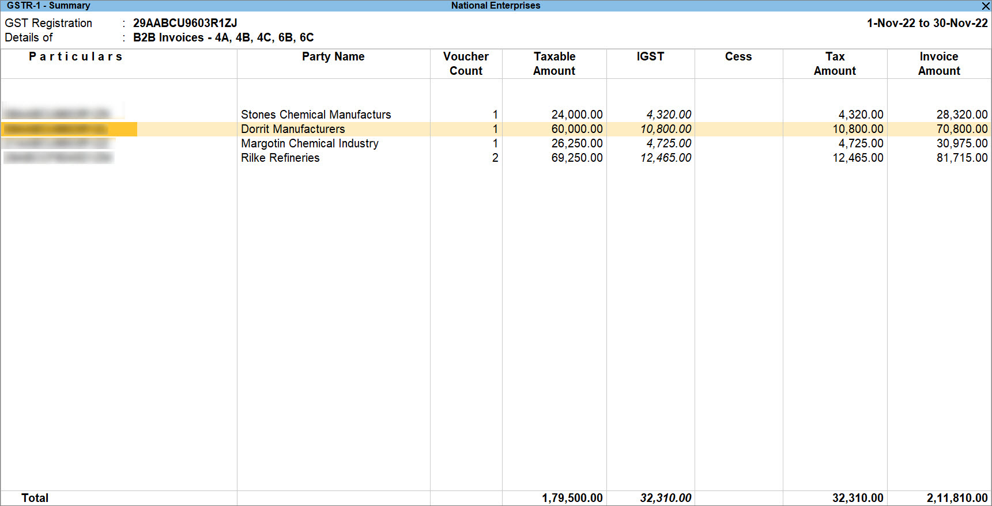Click tax amount 4,725.00 for Margotin

(861, 143)
